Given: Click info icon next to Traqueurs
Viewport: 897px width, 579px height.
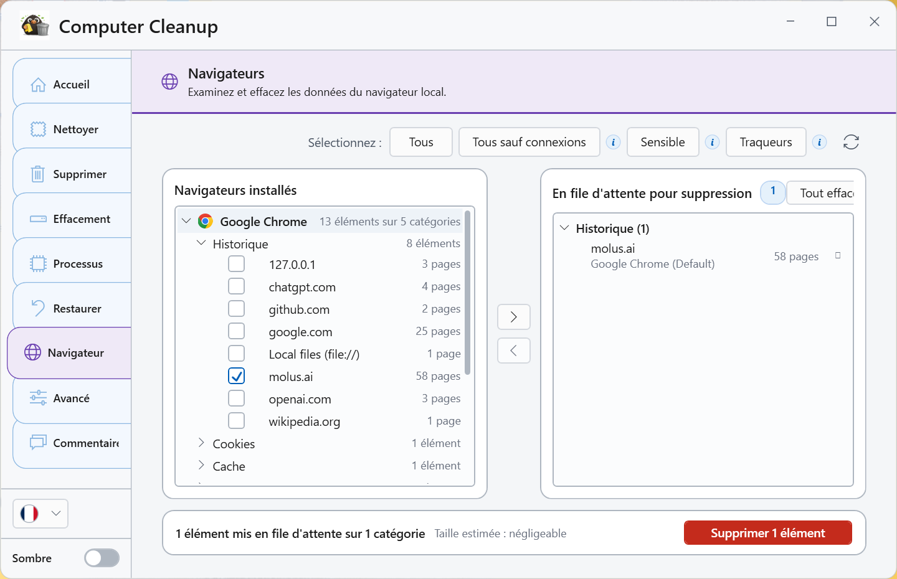Looking at the screenshot, I should 820,143.
